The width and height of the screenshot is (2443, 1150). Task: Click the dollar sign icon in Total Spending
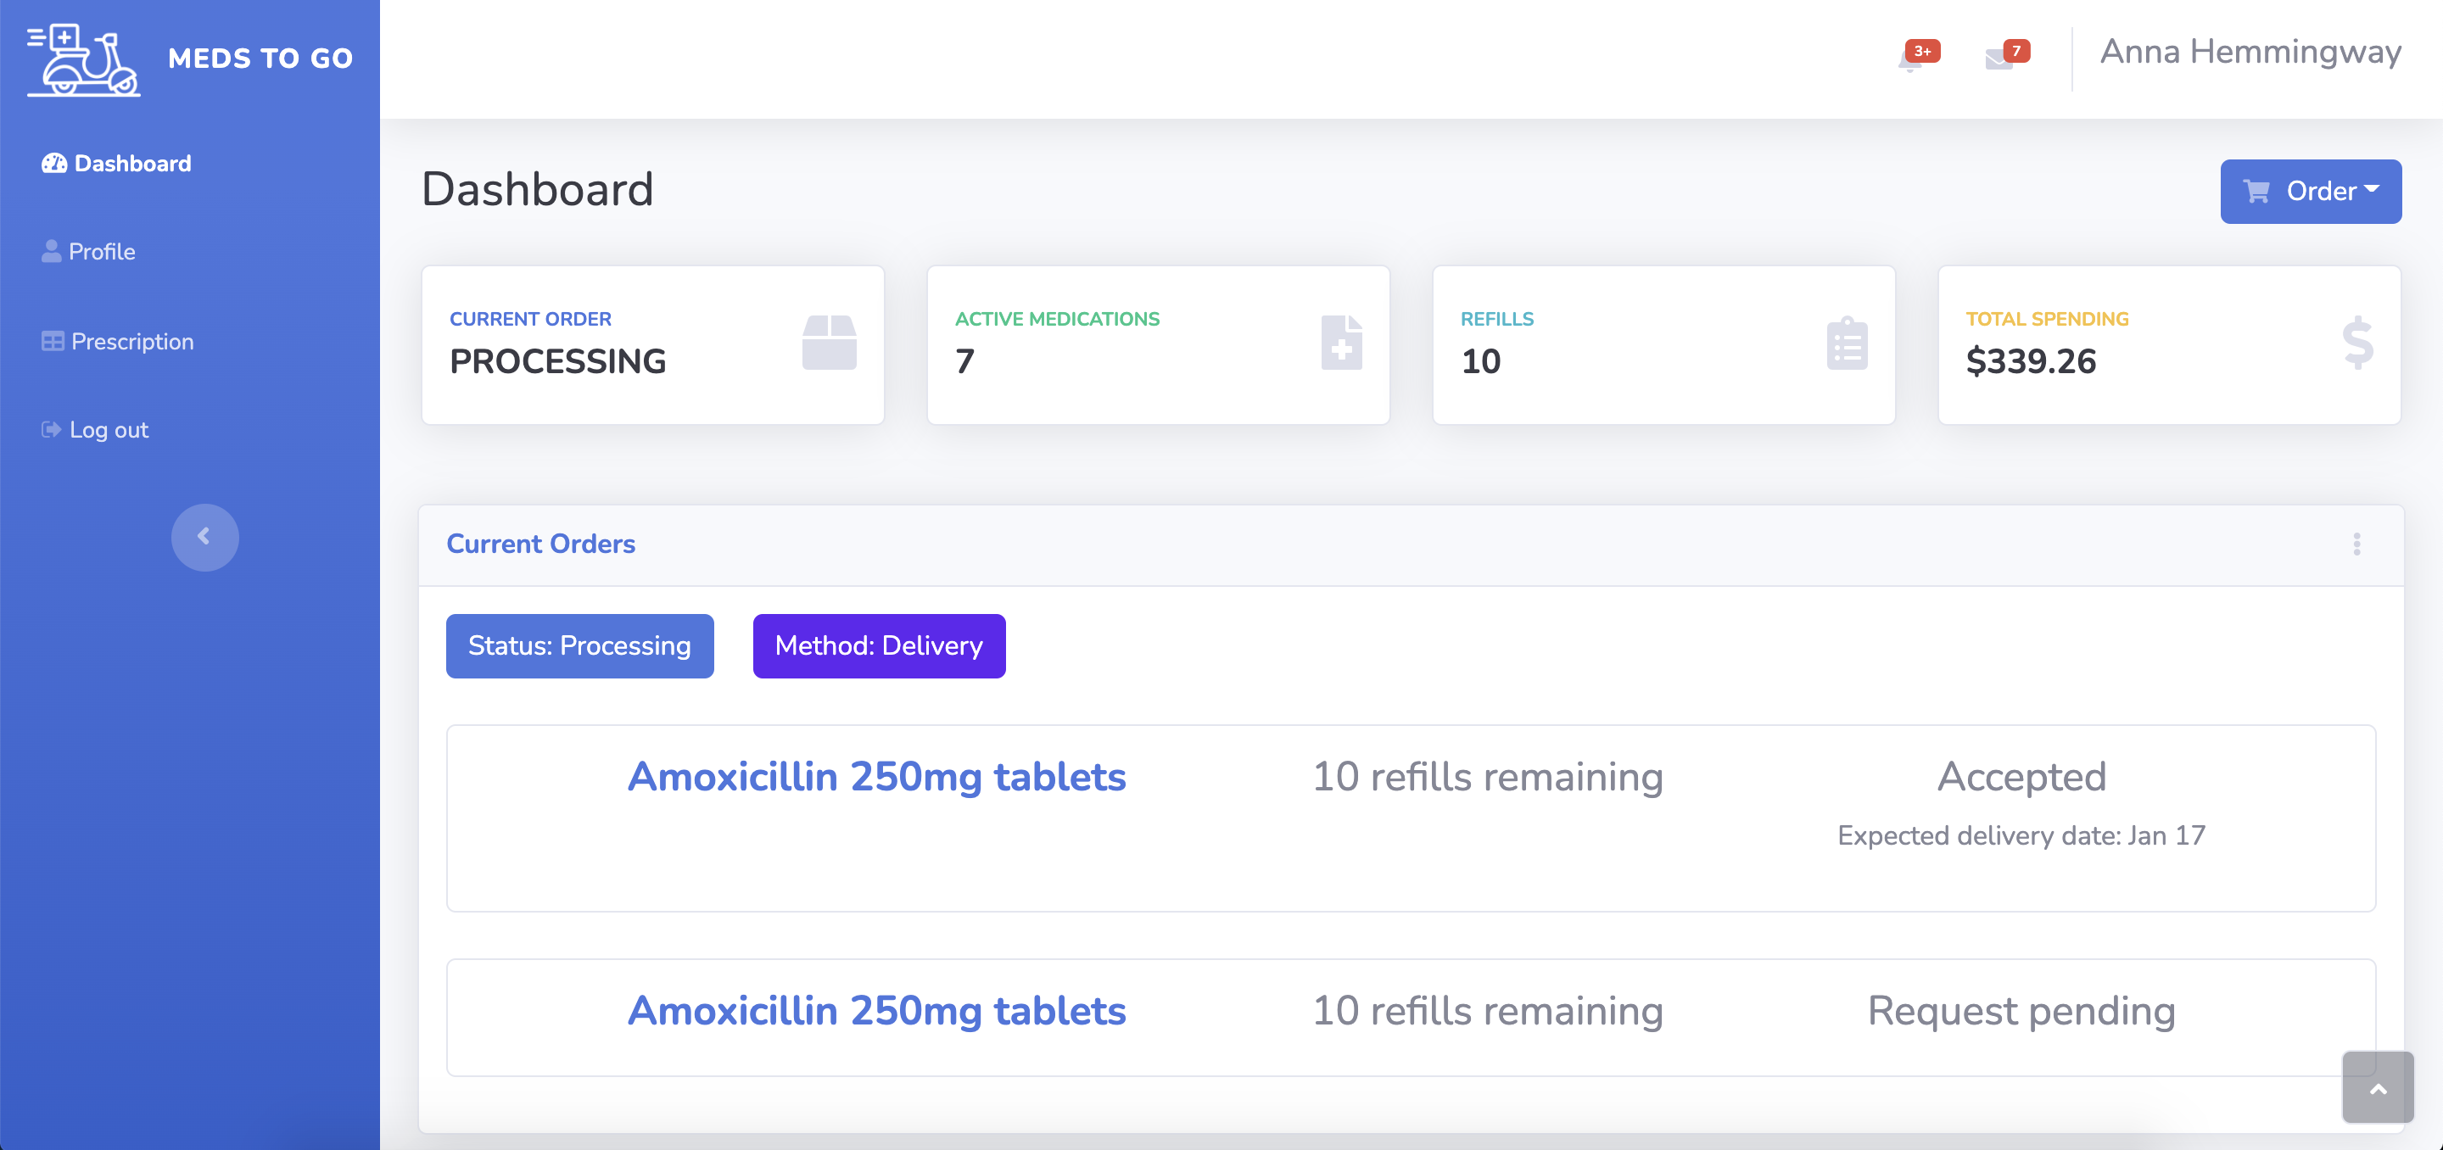pos(2356,343)
